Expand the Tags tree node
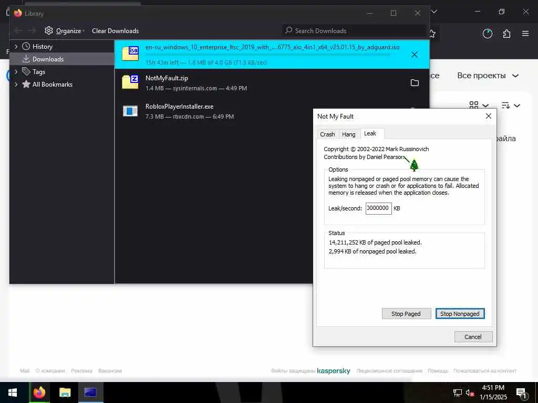The width and height of the screenshot is (538, 403). (16, 71)
